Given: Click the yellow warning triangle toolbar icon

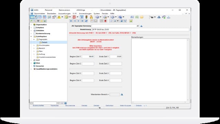Looking at the screenshot, I should click(x=59, y=17).
